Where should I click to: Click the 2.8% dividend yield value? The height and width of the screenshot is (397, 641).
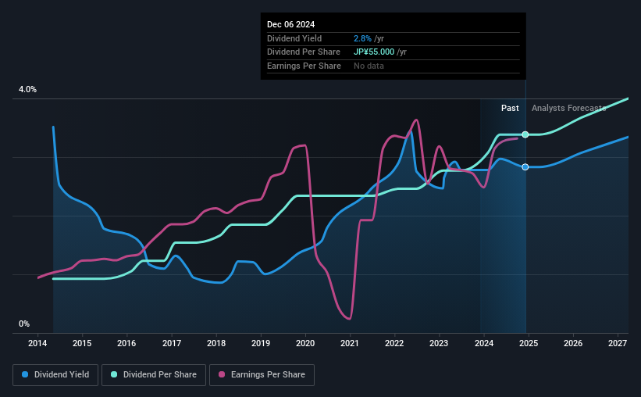(x=362, y=38)
